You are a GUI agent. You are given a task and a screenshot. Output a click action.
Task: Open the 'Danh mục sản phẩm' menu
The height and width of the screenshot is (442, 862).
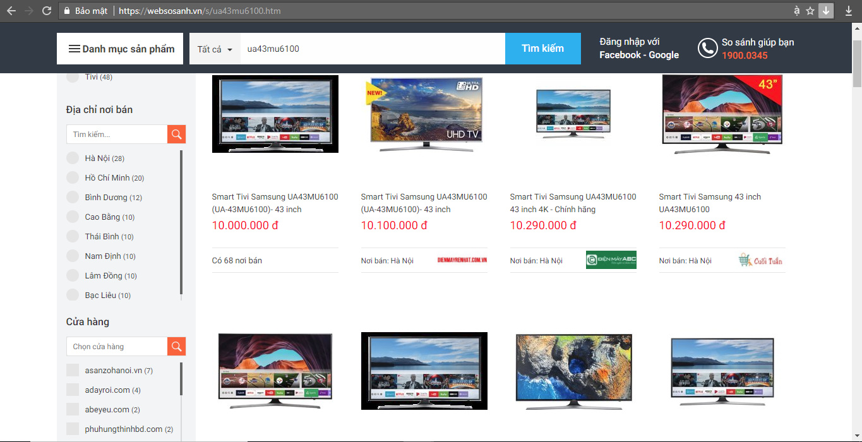[x=120, y=49]
